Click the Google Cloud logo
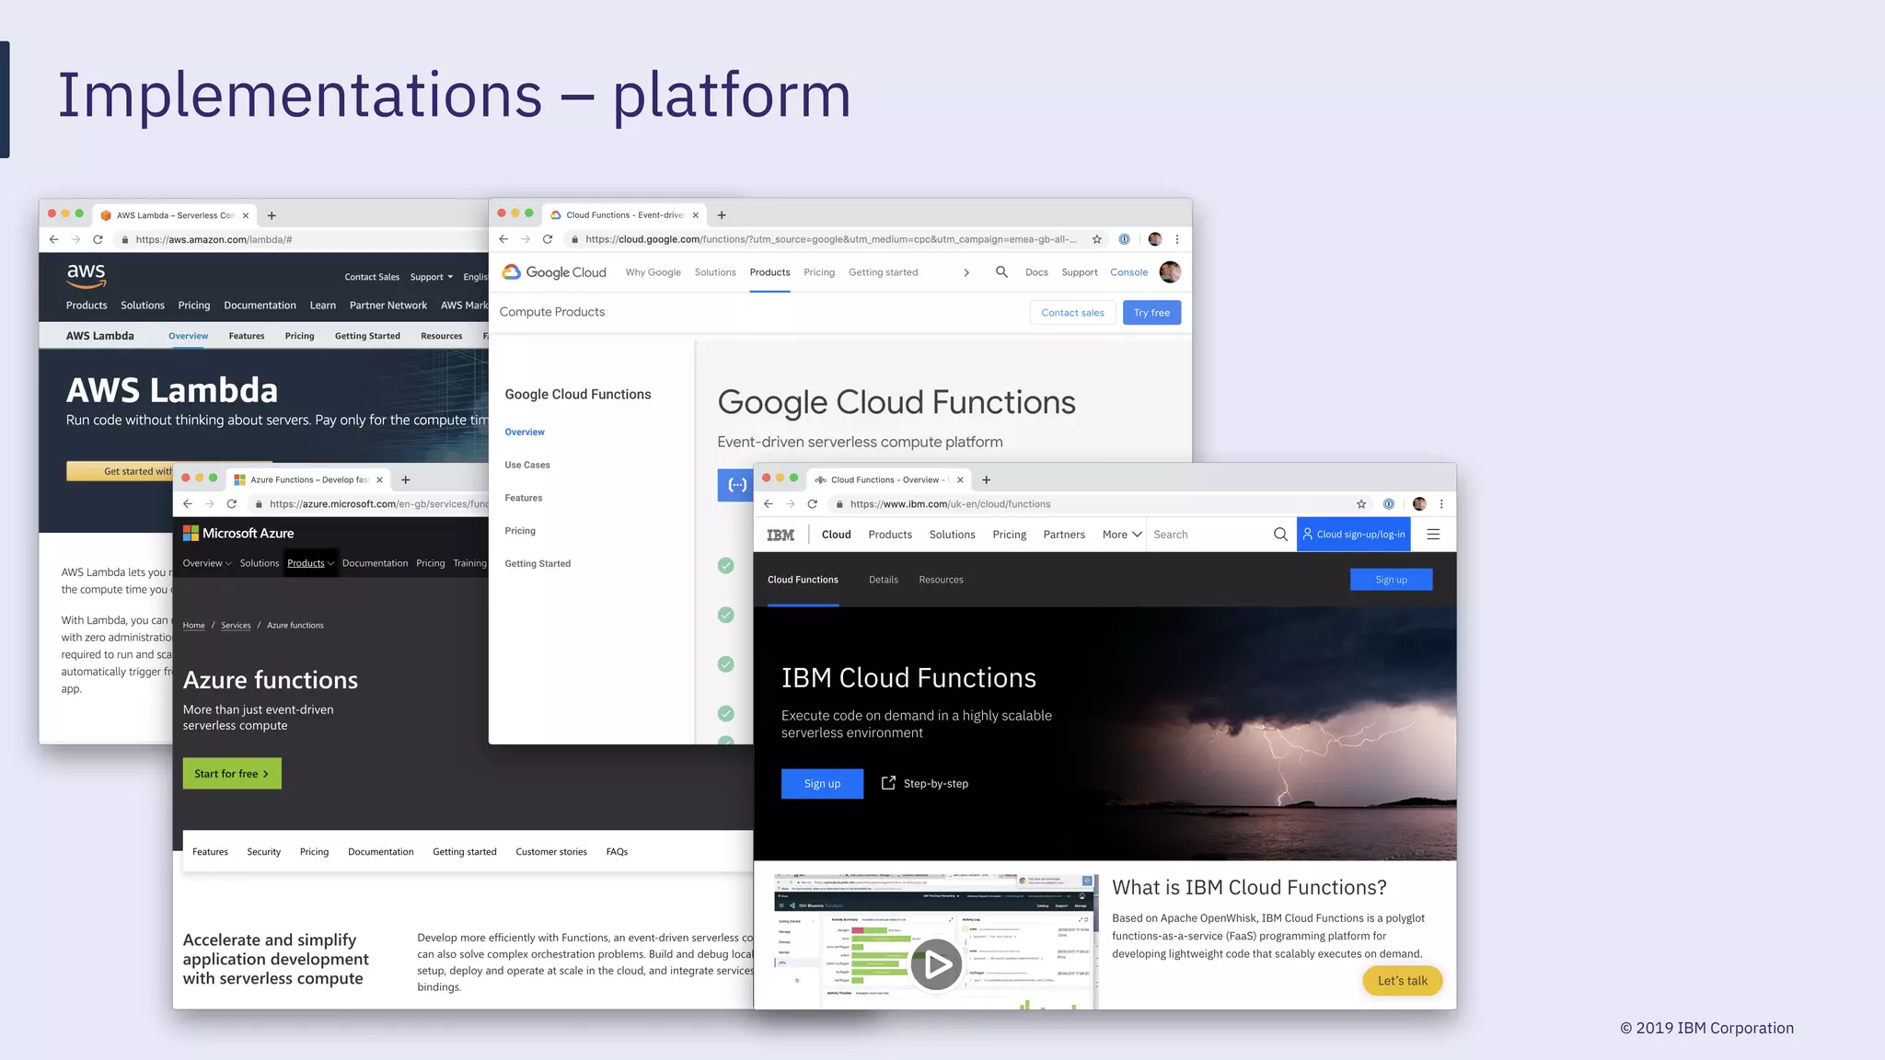The width and height of the screenshot is (1885, 1060). 554,272
